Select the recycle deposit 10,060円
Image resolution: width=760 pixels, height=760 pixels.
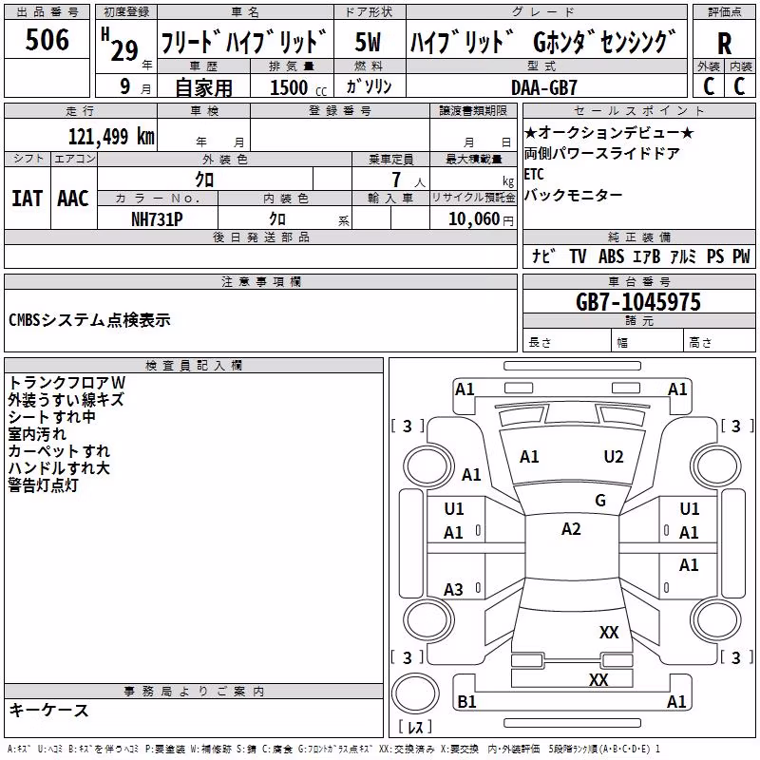click(x=481, y=219)
